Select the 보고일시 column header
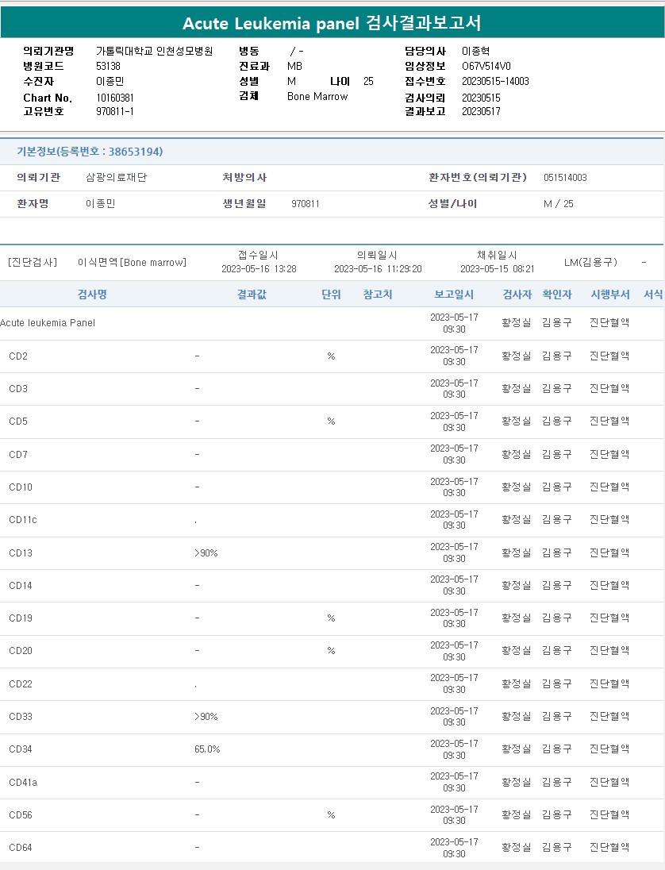The image size is (665, 870). pos(454,294)
